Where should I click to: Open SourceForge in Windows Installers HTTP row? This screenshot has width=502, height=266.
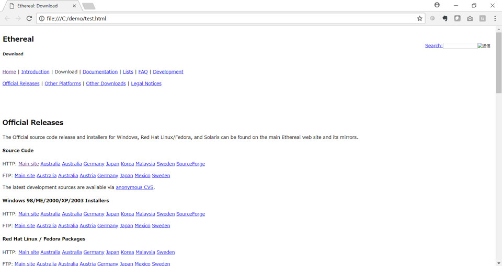tap(191, 214)
